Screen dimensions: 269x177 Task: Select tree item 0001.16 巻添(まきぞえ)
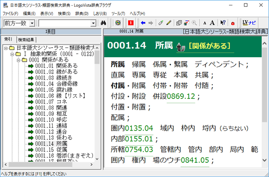65,155
